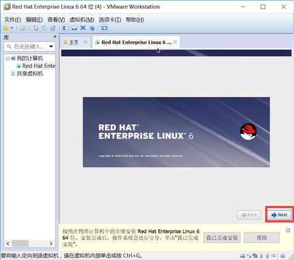294x260 pixels.
Task: Take a snapshot using the toolbar icon
Action: 36,28
